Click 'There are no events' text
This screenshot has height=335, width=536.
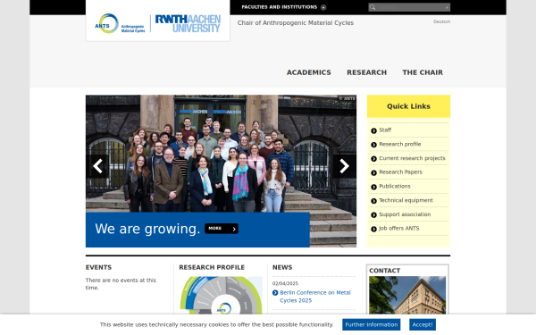(x=121, y=284)
